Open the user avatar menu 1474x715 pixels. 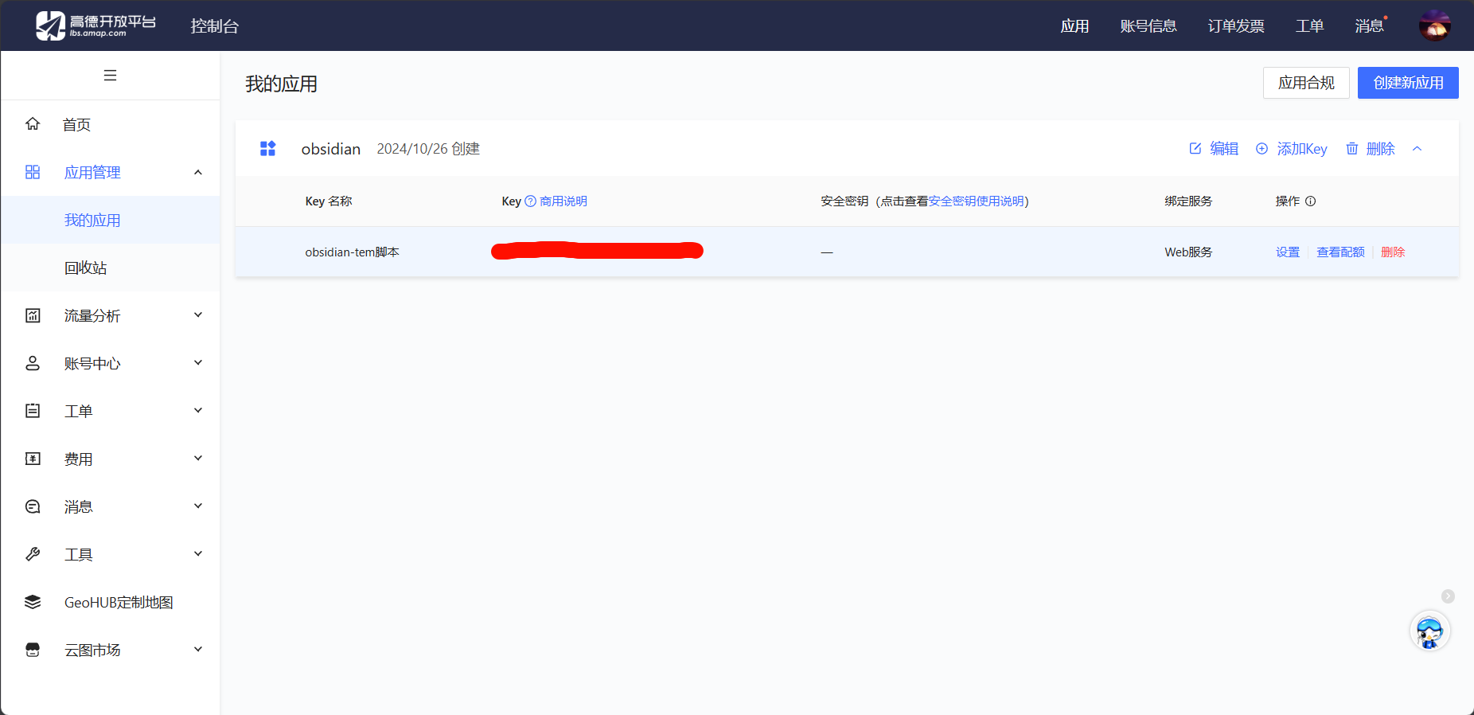1435,25
